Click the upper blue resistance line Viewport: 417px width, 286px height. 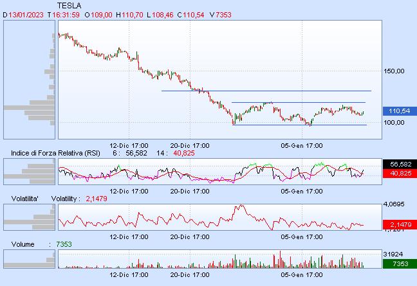click(x=266, y=91)
